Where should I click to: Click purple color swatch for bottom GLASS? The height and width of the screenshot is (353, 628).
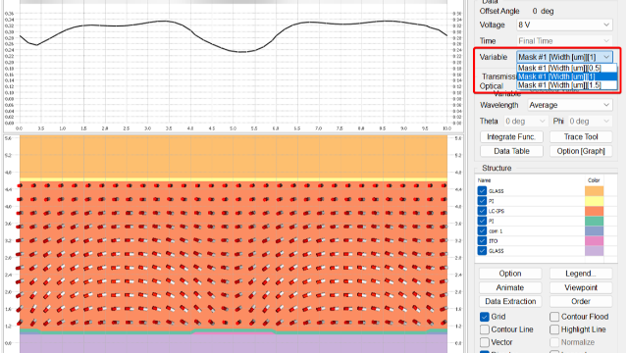594,251
